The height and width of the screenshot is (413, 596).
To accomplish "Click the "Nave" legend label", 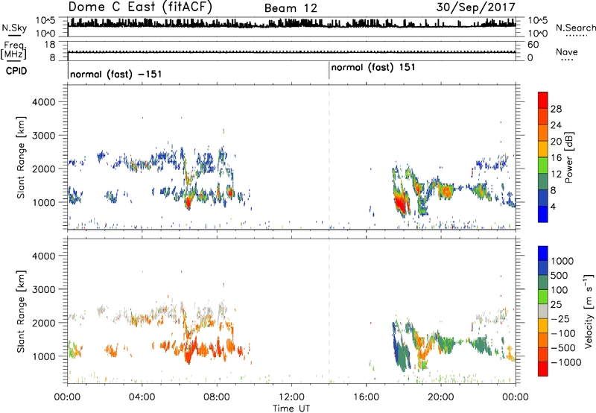I will [566, 51].
